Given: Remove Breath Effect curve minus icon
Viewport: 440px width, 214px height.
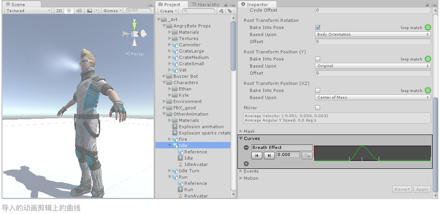Looking at the screenshot, I should click(x=246, y=148).
